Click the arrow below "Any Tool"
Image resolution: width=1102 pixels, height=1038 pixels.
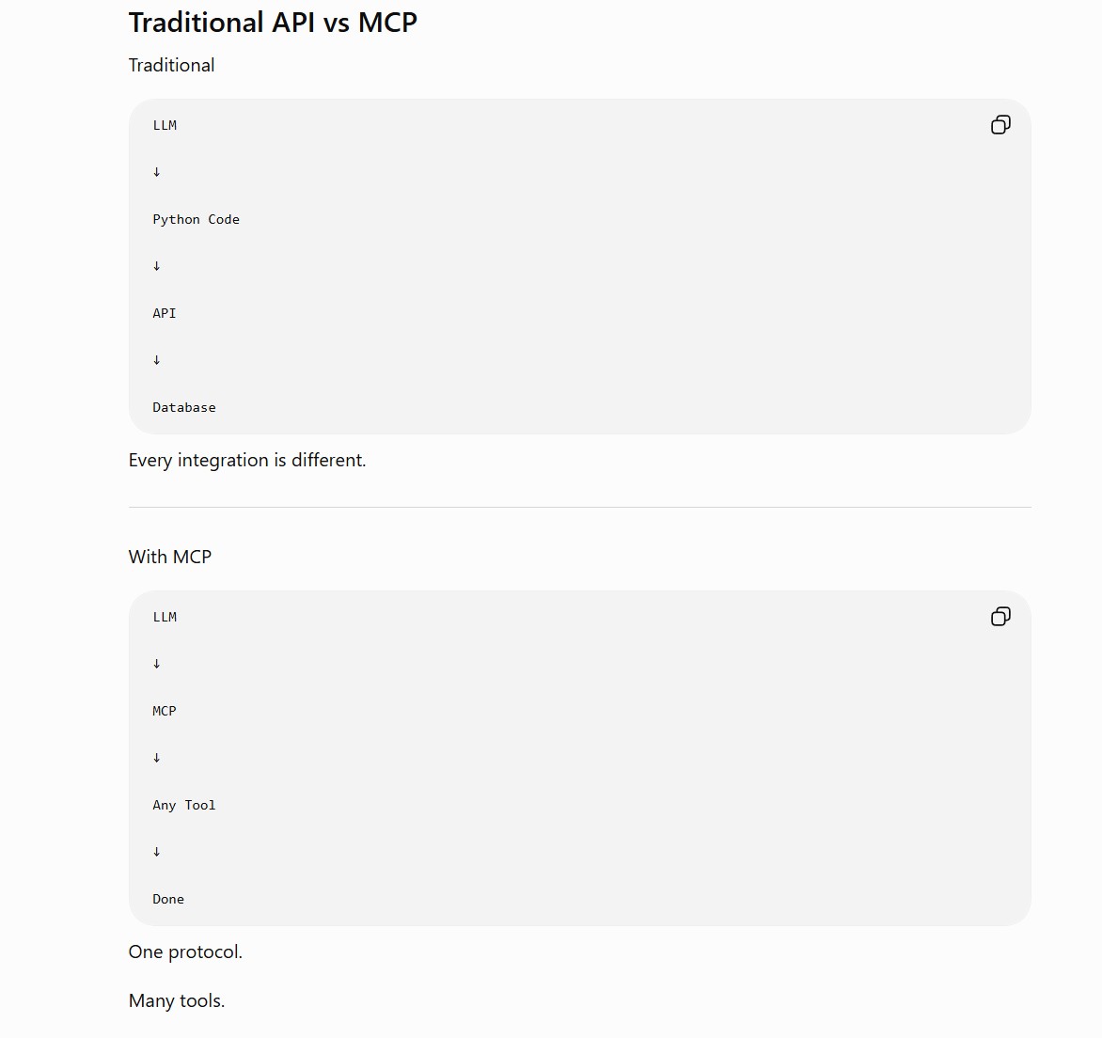[x=157, y=853]
